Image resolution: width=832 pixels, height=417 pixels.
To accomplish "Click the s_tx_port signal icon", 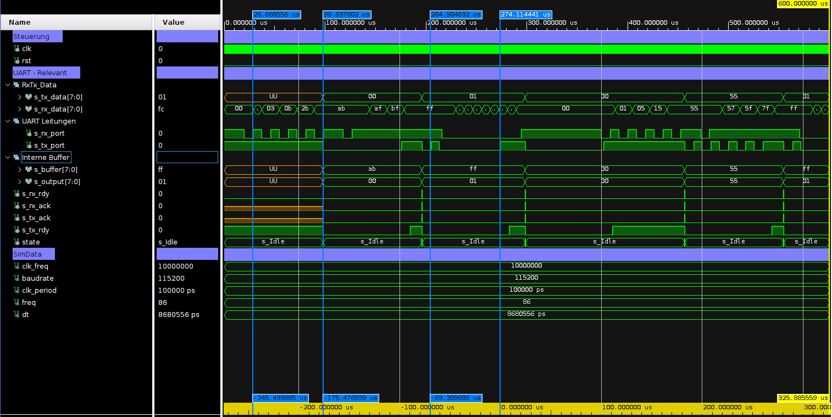I will (29, 146).
